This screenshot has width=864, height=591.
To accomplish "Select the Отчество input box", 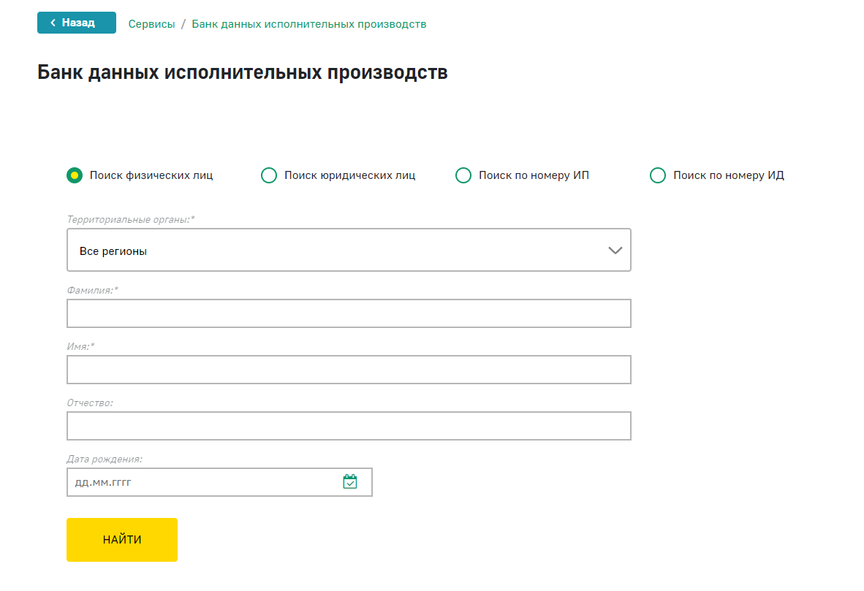I will [349, 425].
